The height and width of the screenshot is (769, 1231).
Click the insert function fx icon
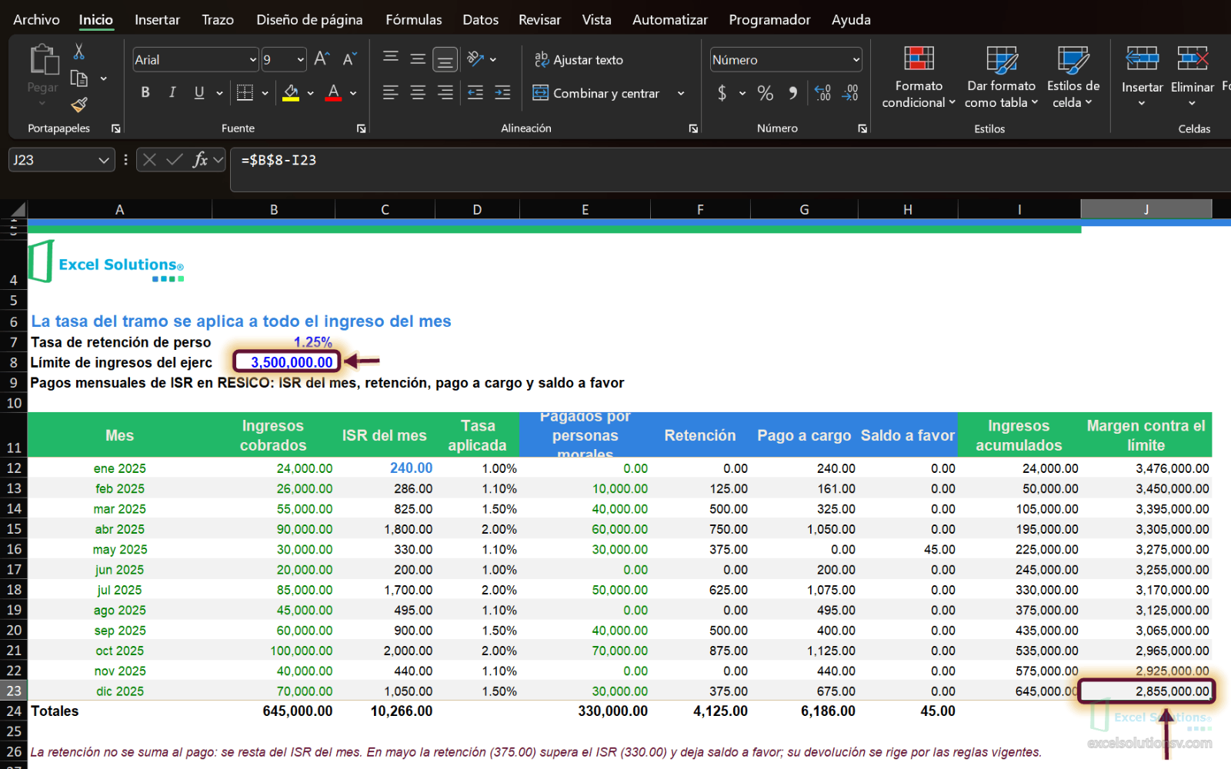(200, 160)
